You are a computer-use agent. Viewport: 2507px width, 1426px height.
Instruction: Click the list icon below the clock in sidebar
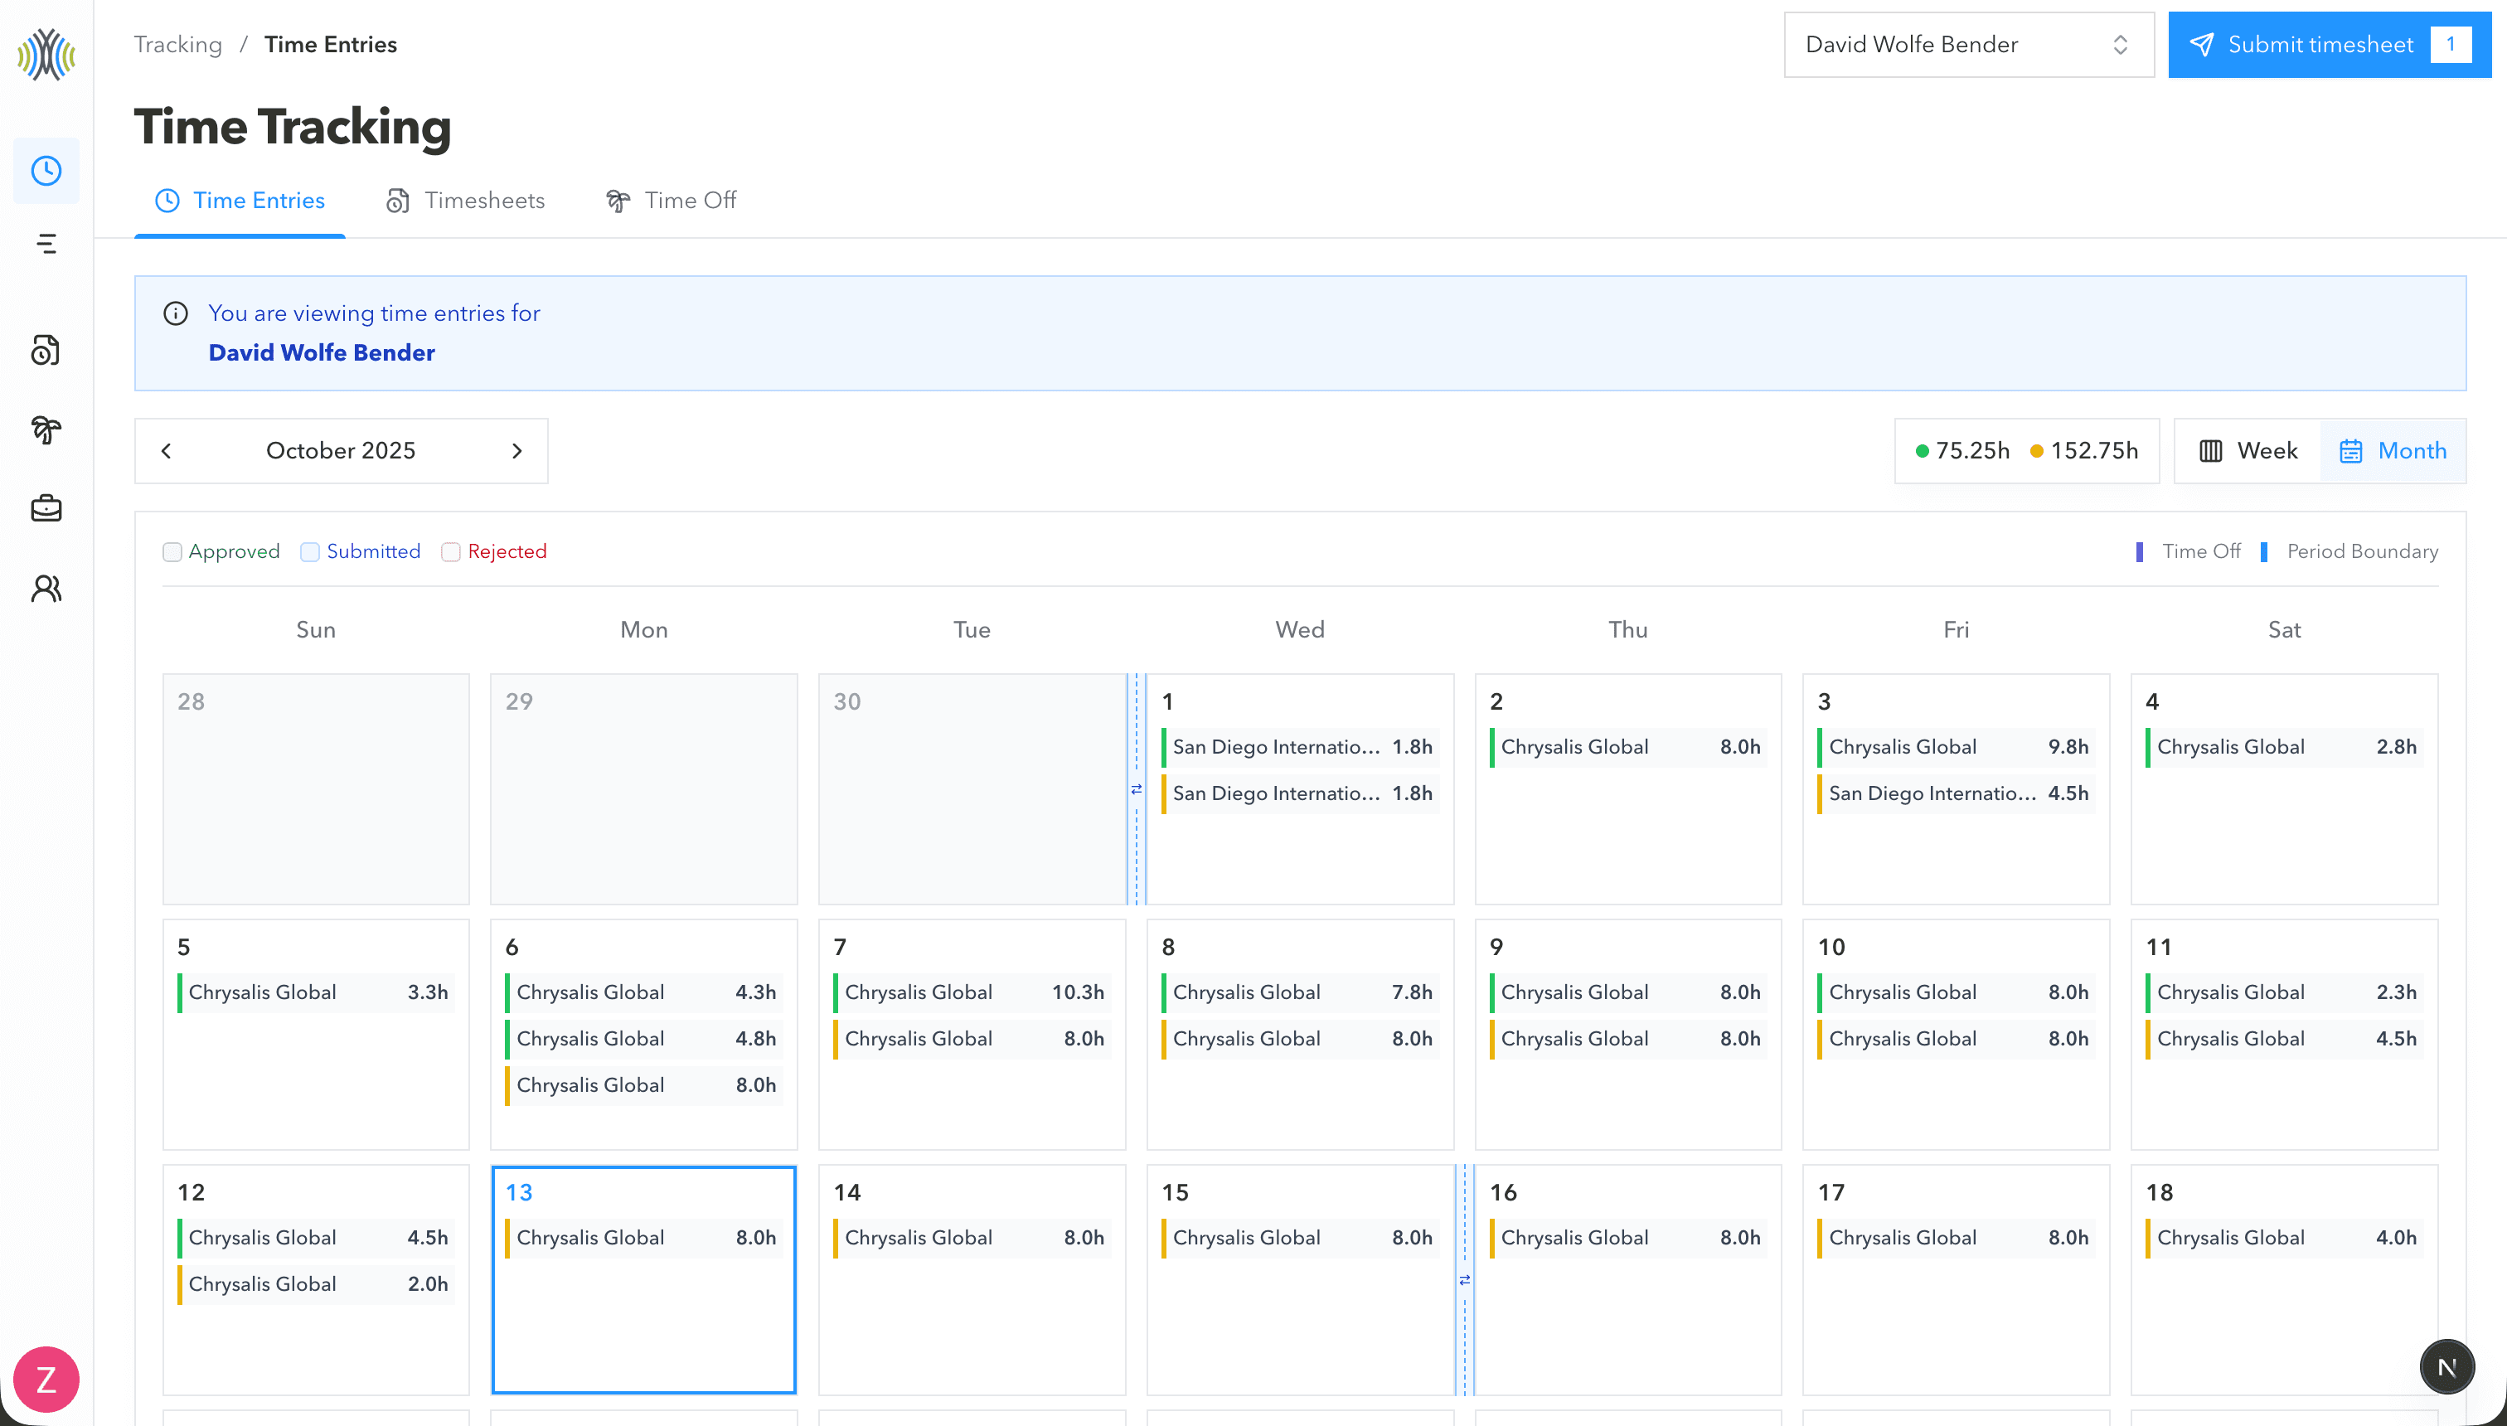(x=45, y=244)
